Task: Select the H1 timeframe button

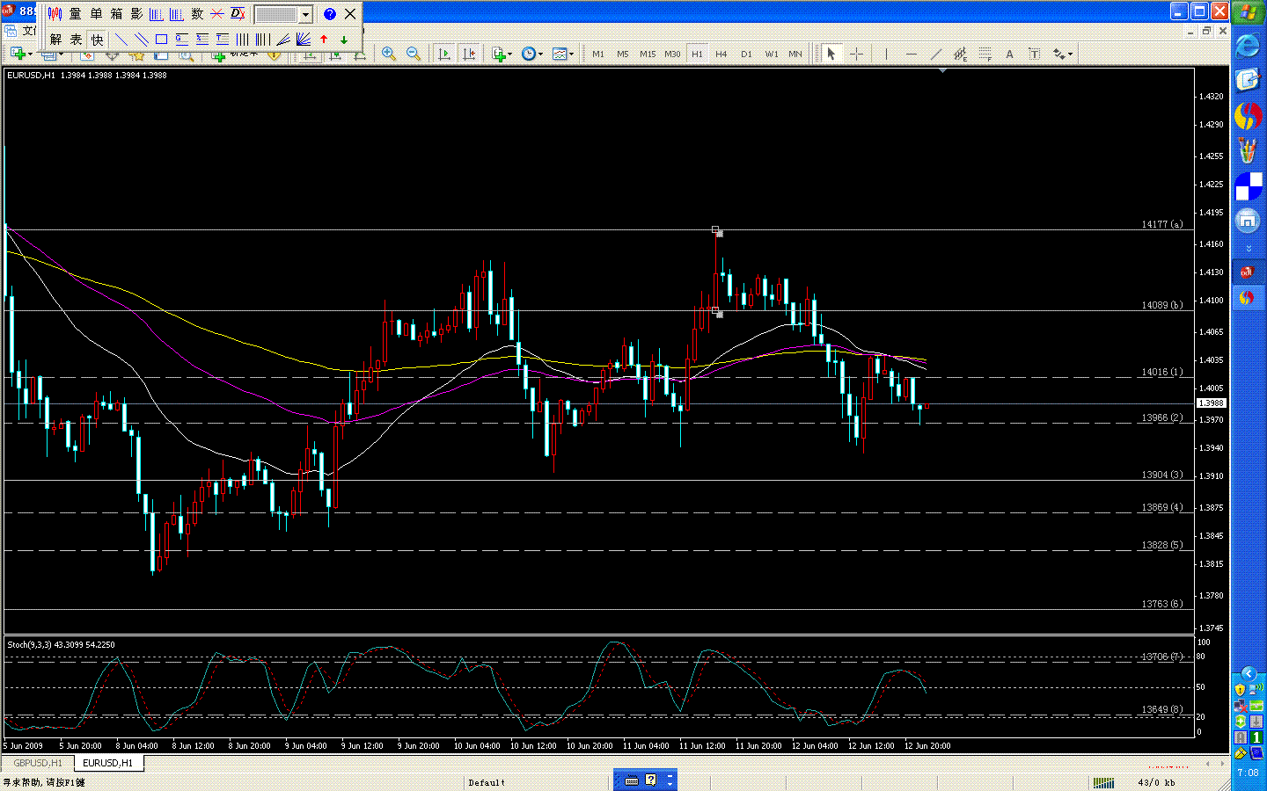Action: click(x=697, y=54)
